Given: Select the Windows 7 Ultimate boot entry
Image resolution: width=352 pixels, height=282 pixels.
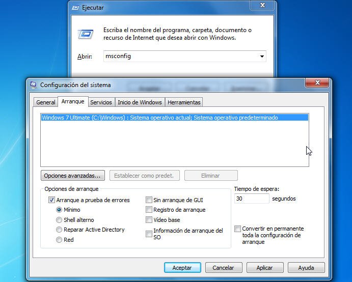Looking at the screenshot, I should (175, 118).
